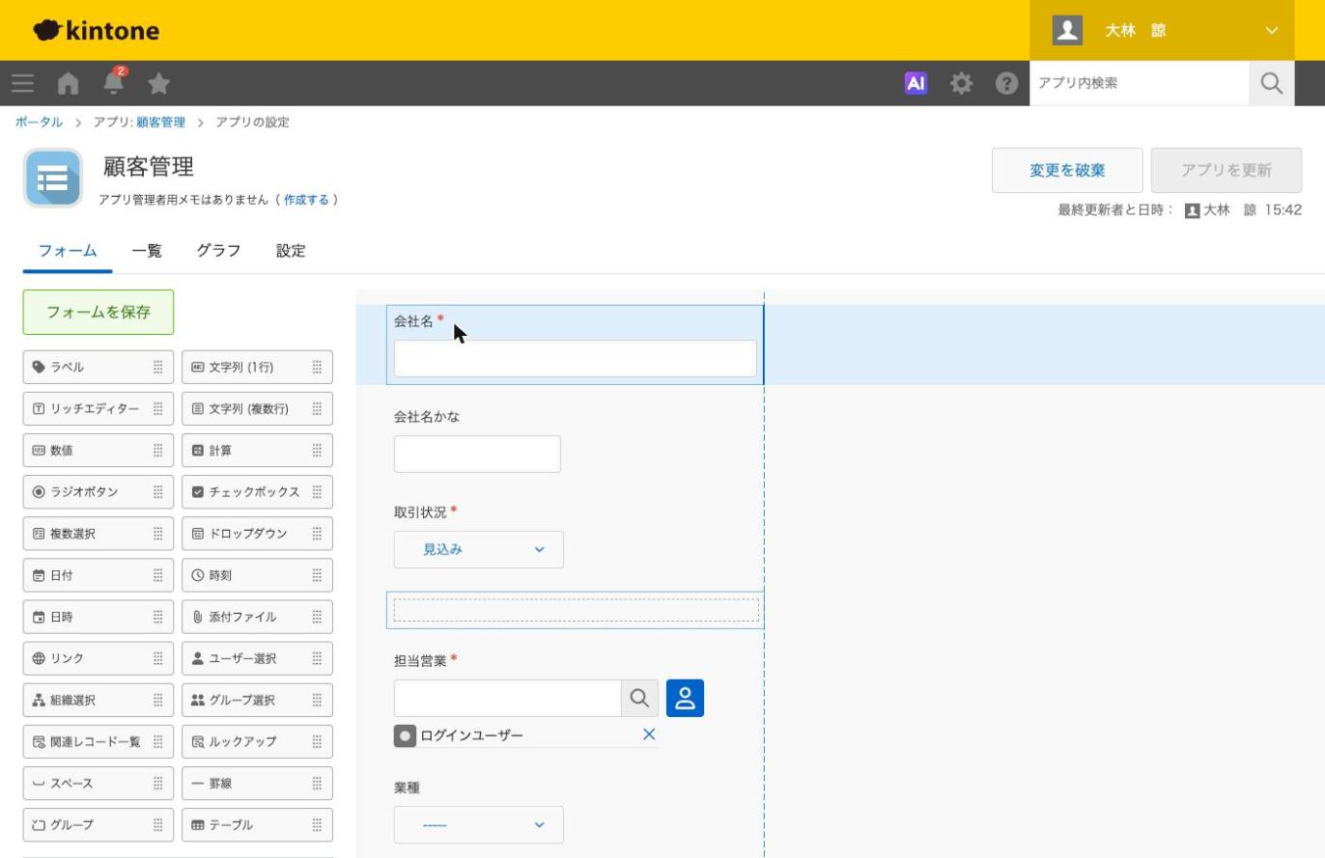
Task: Select the 数値 field element
Action: [99, 450]
